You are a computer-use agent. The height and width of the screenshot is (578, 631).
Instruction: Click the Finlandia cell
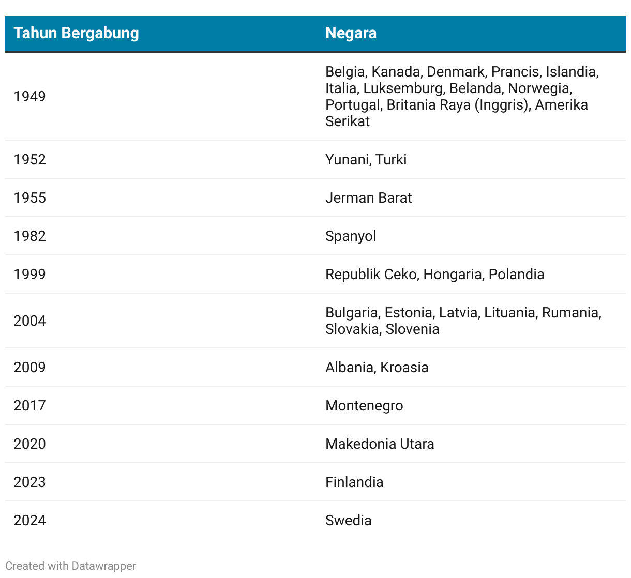[354, 482]
